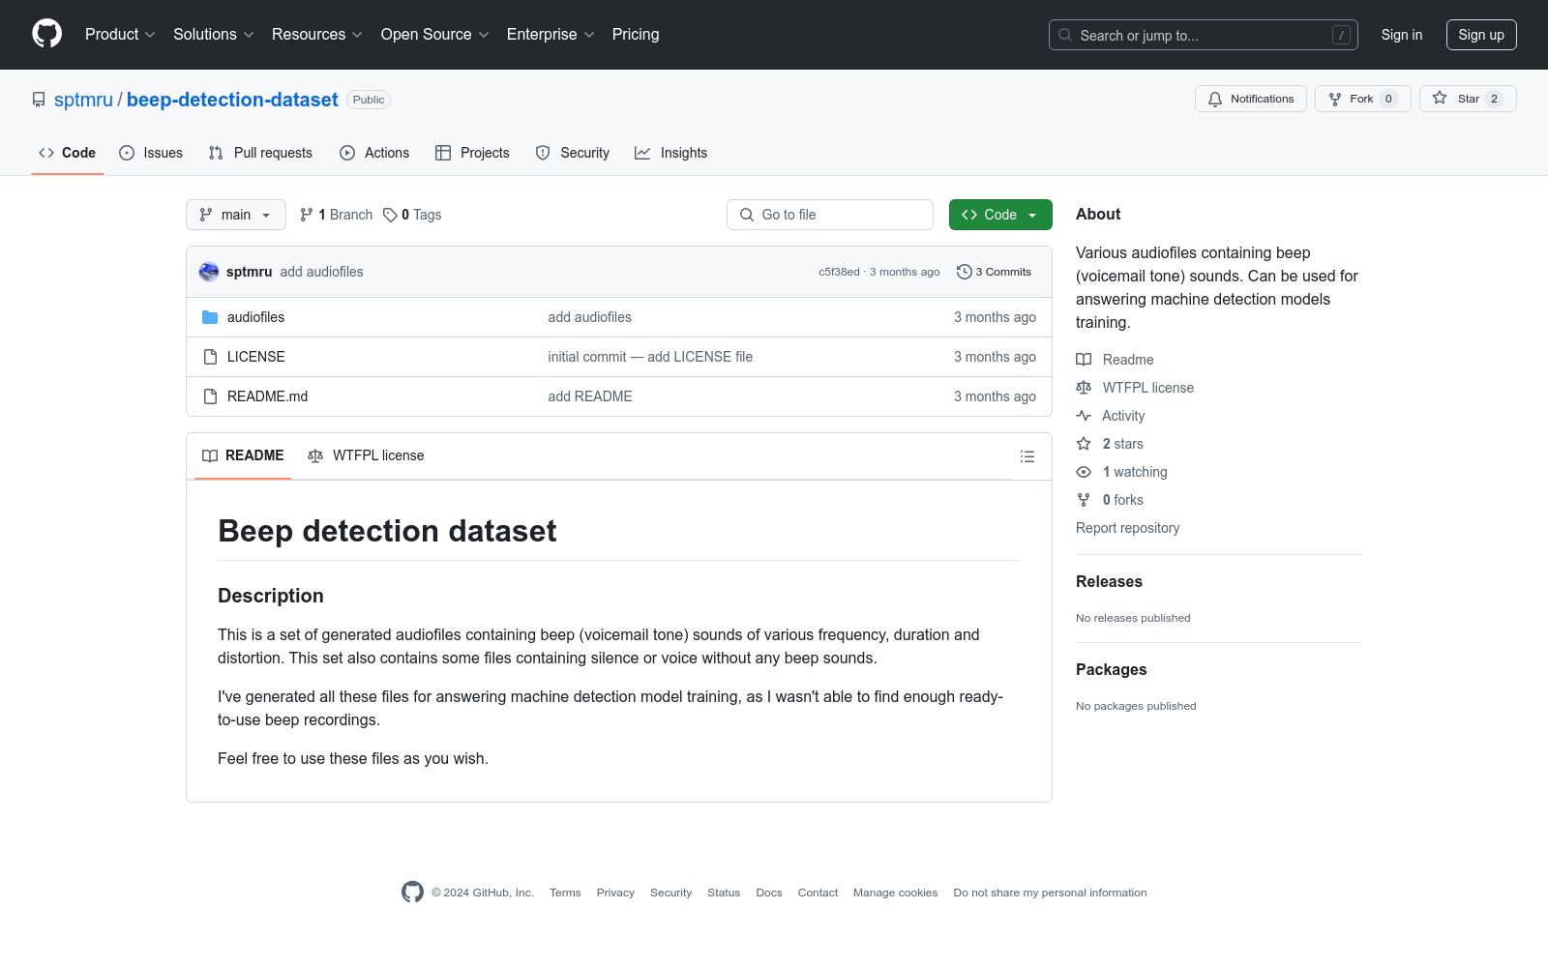Click the star count badge 2

tap(1494, 99)
